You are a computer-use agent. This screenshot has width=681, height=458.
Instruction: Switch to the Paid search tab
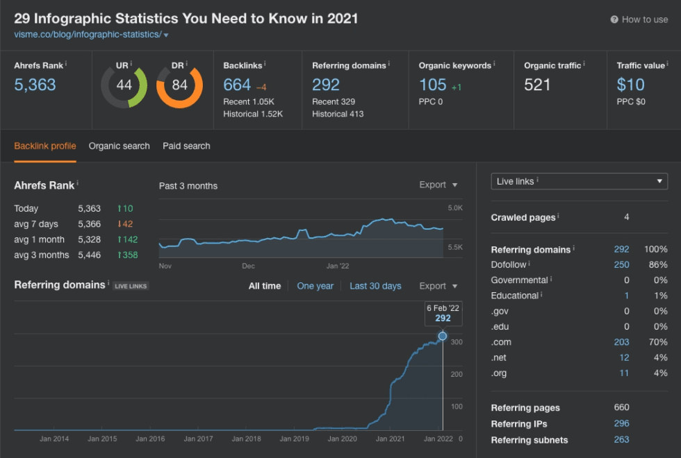(x=186, y=146)
